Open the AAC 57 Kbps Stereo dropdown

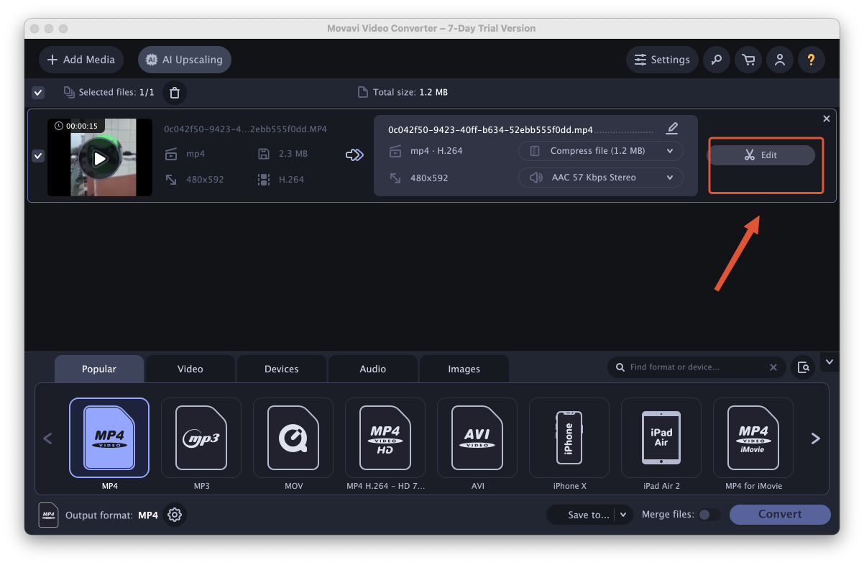click(601, 178)
